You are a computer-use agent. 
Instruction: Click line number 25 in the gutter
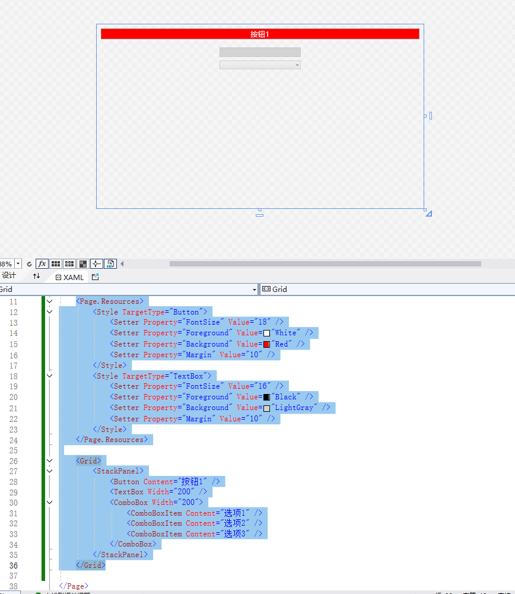[13, 450]
